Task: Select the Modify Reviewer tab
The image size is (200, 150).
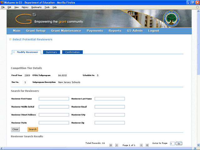Action: click(26, 52)
